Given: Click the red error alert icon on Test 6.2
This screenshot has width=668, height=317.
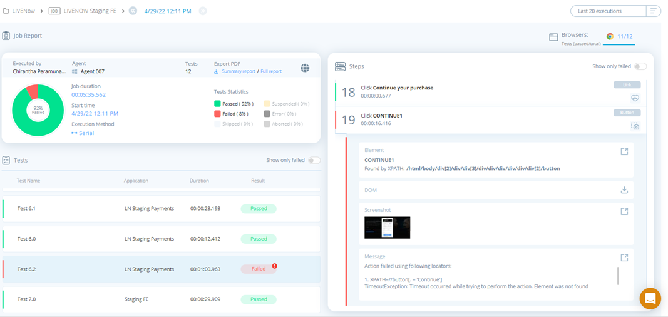Looking at the screenshot, I should tap(274, 266).
